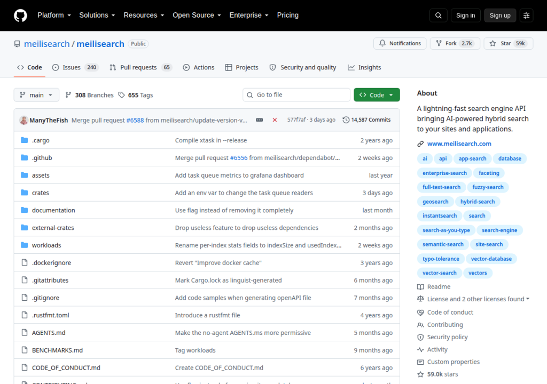Click the failed status X icon
547x384 pixels.
[275, 120]
